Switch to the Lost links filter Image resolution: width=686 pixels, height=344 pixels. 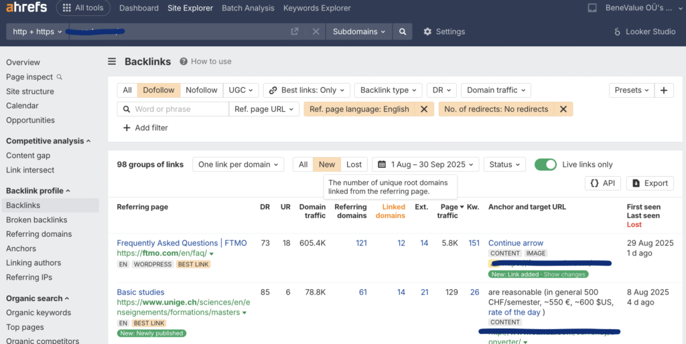coord(354,165)
